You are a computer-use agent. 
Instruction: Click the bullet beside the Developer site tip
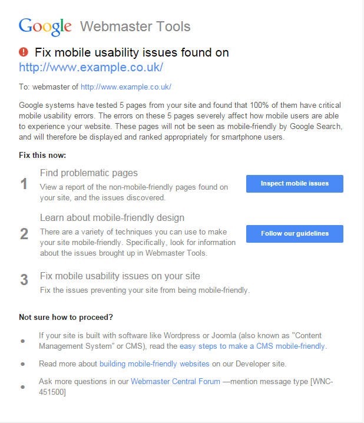coord(23,364)
